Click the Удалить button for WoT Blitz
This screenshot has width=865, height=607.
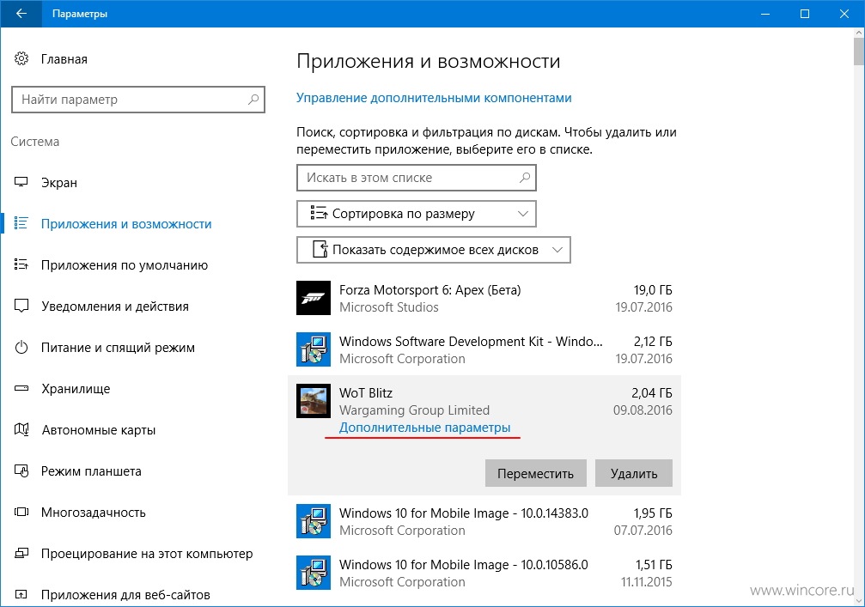[634, 474]
